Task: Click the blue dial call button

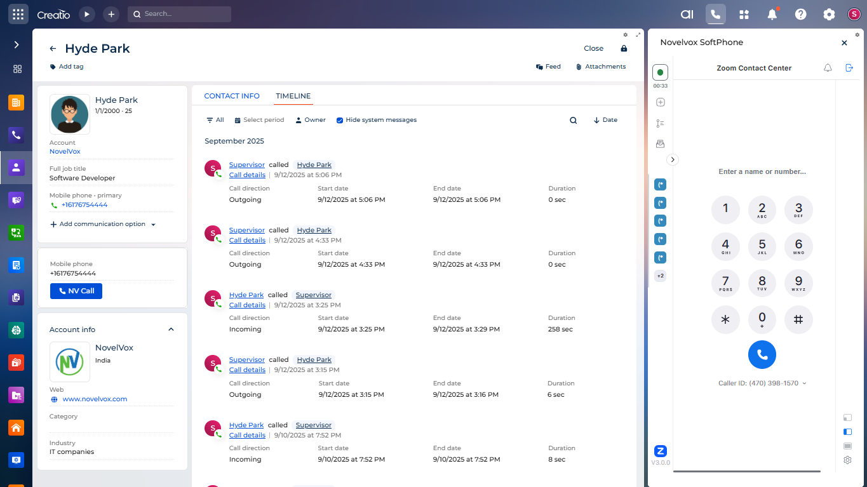Action: (762, 354)
